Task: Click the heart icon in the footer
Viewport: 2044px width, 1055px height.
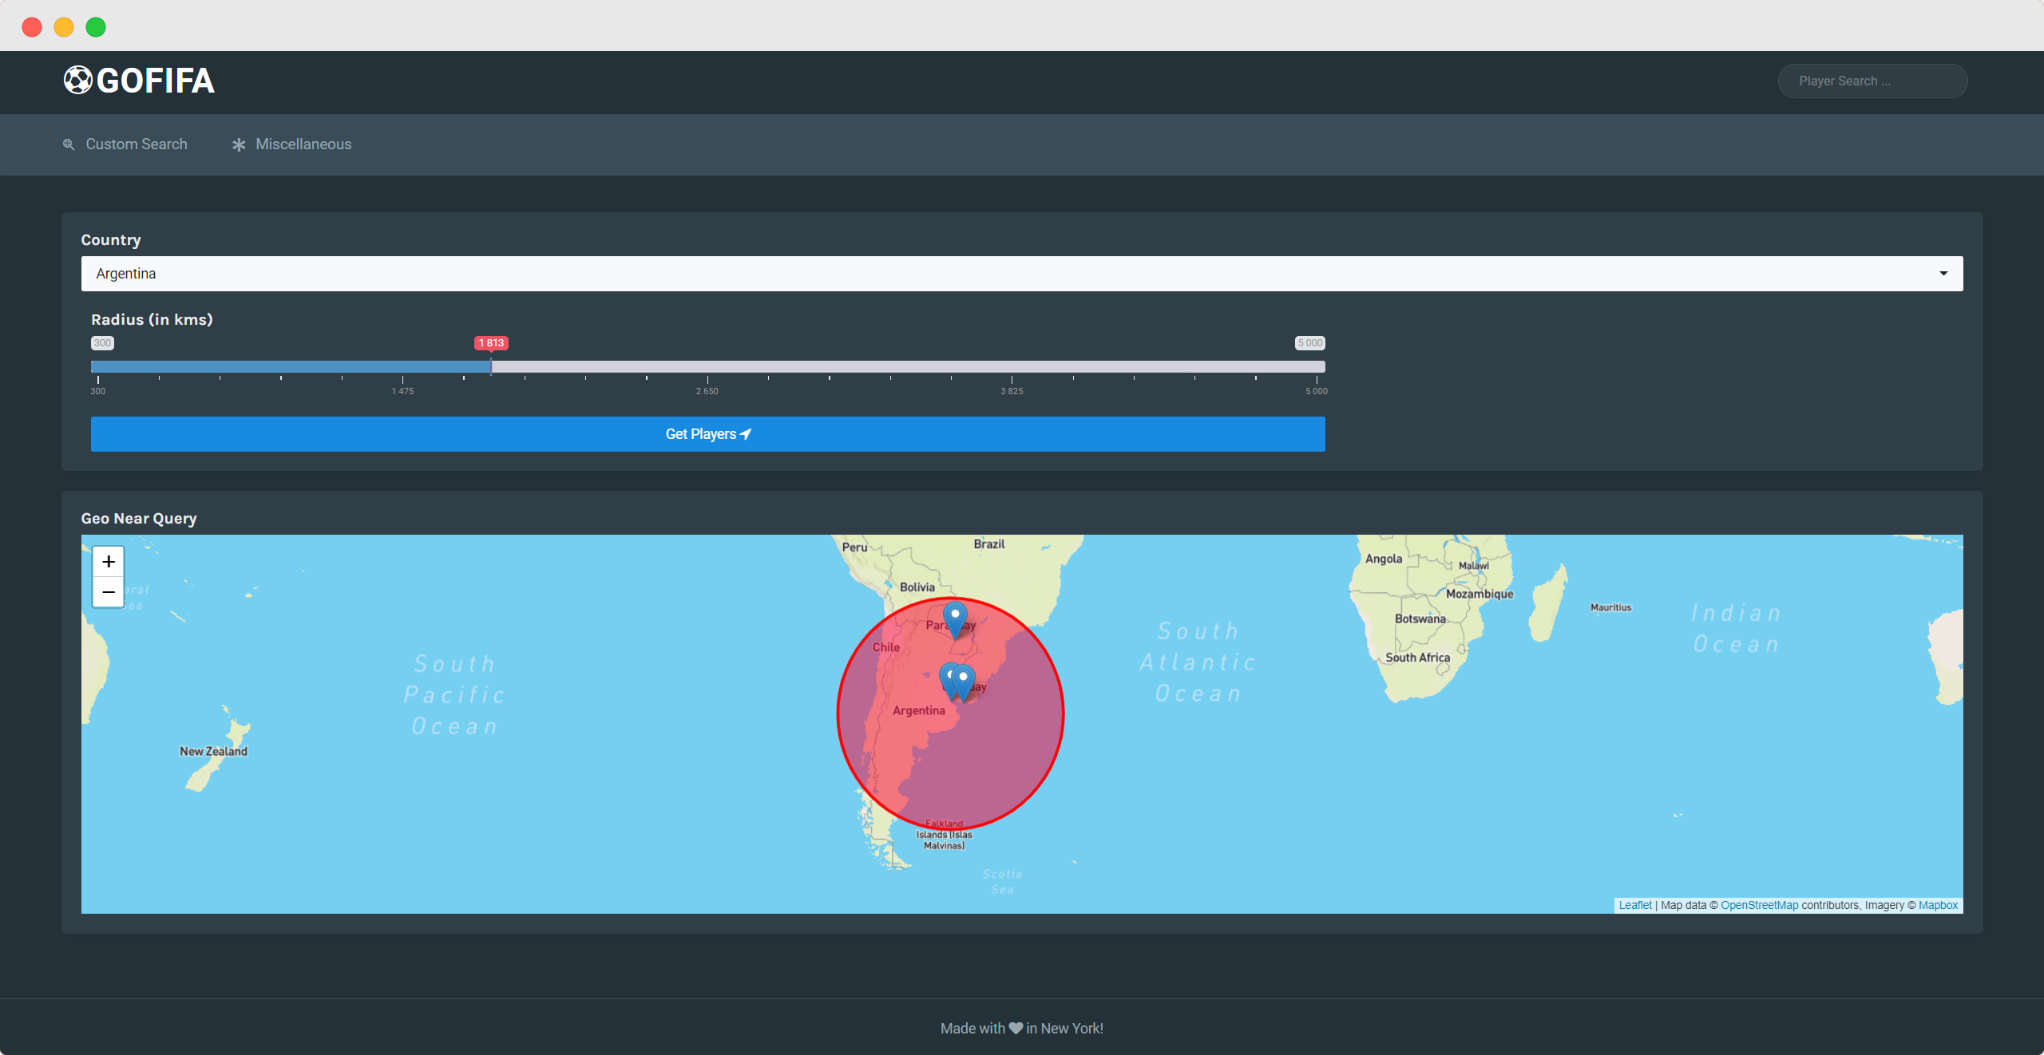Action: pyautogui.click(x=1016, y=1029)
